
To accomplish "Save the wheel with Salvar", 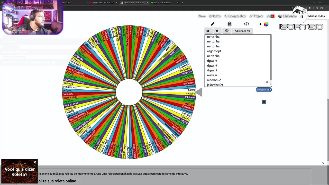I will (x=215, y=16).
